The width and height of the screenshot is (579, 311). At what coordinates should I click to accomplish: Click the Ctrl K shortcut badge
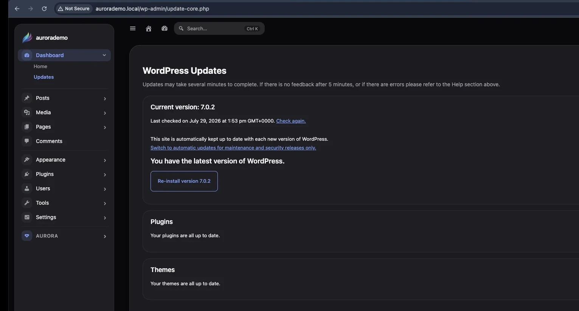(252, 28)
